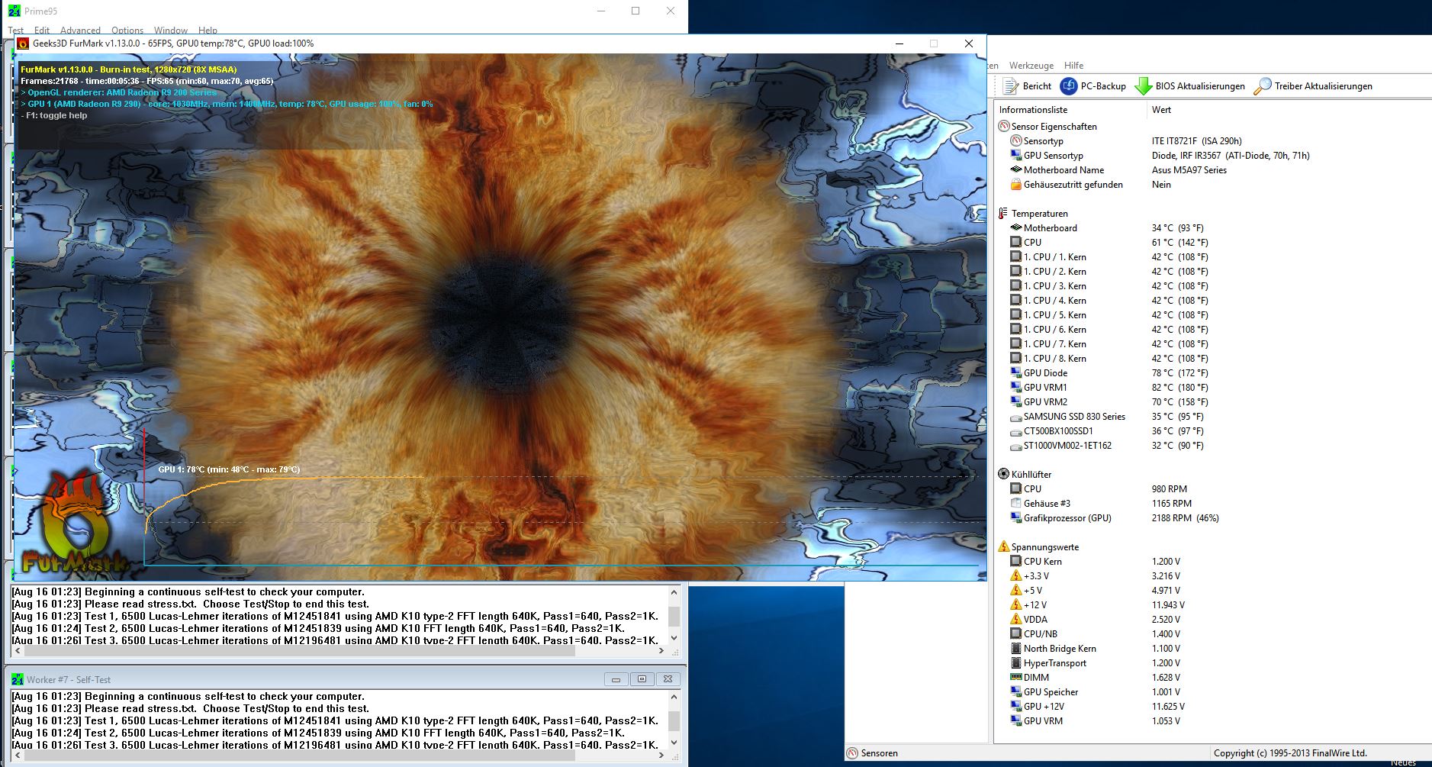Image resolution: width=1432 pixels, height=767 pixels.
Task: Click the North Bridge Kern chip icon
Action: (x=1016, y=649)
